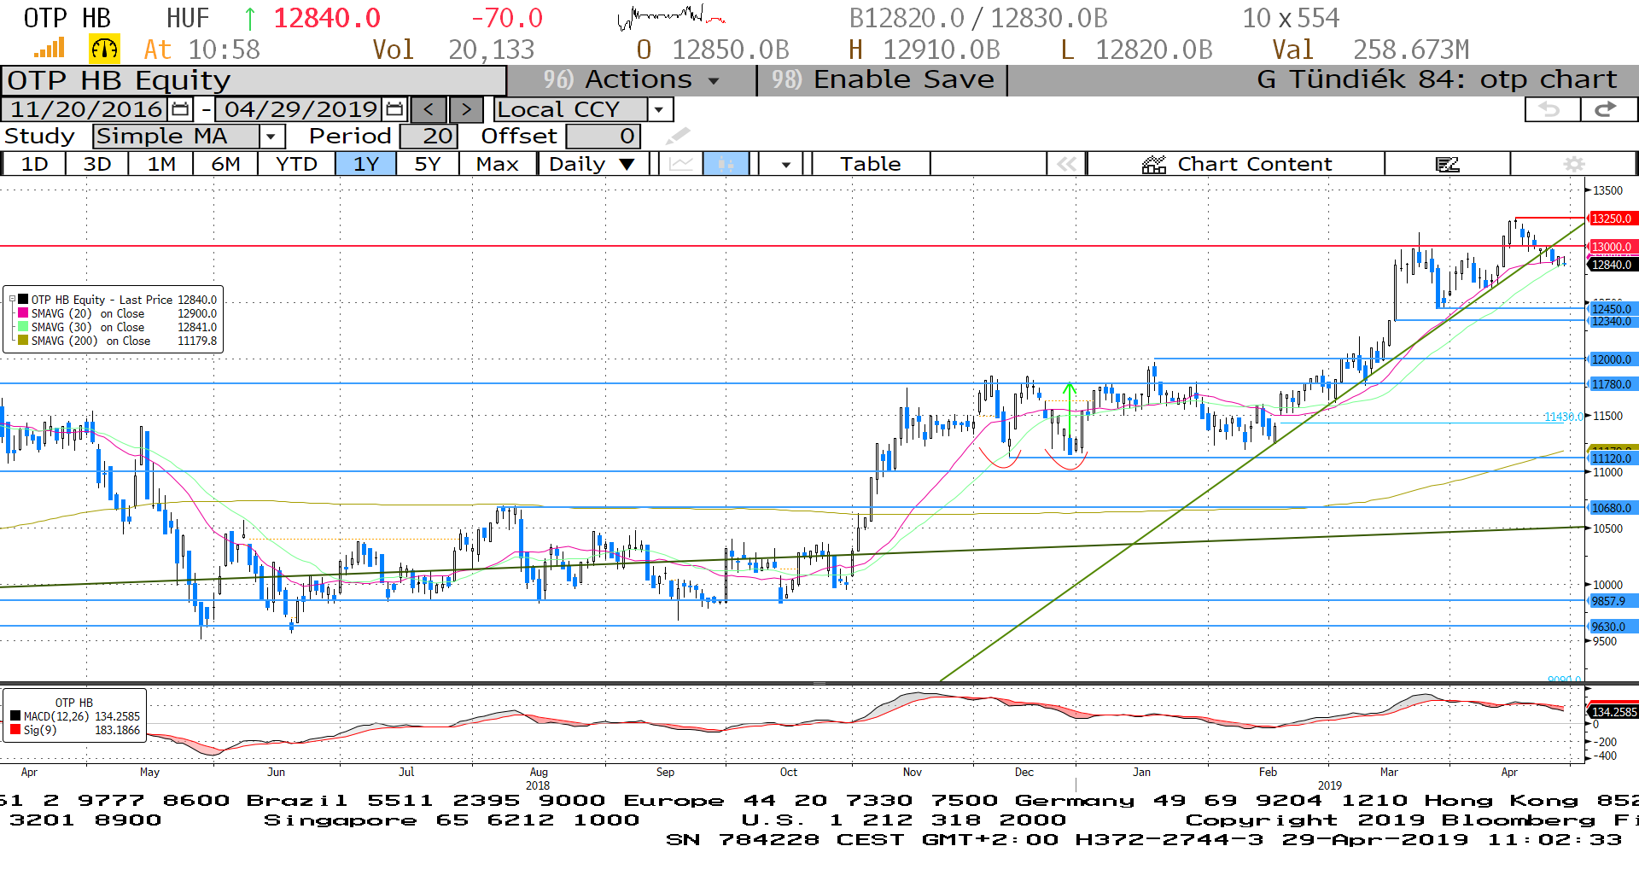Click the 12340.0 blue level label
1639x887 pixels.
1612,321
